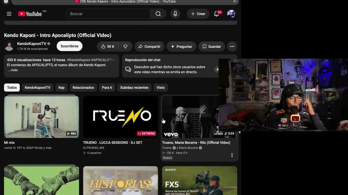The width and height of the screenshot is (348, 195).
Task: Click the ESTRENO badge on Trueno thumbnail
Action: (x=146, y=134)
